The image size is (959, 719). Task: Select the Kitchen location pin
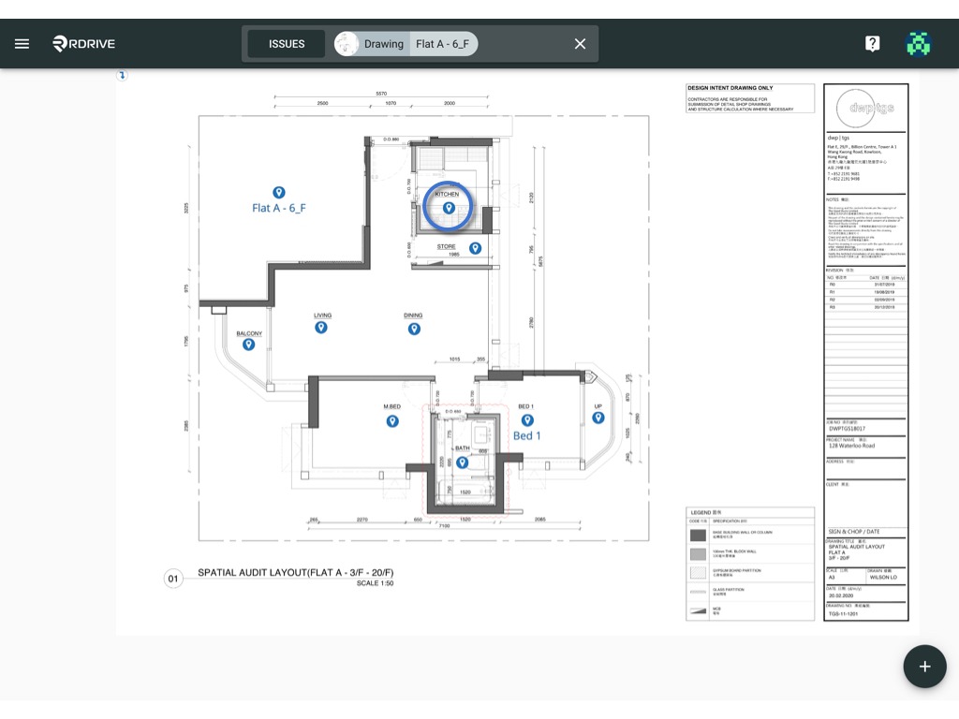(x=449, y=208)
